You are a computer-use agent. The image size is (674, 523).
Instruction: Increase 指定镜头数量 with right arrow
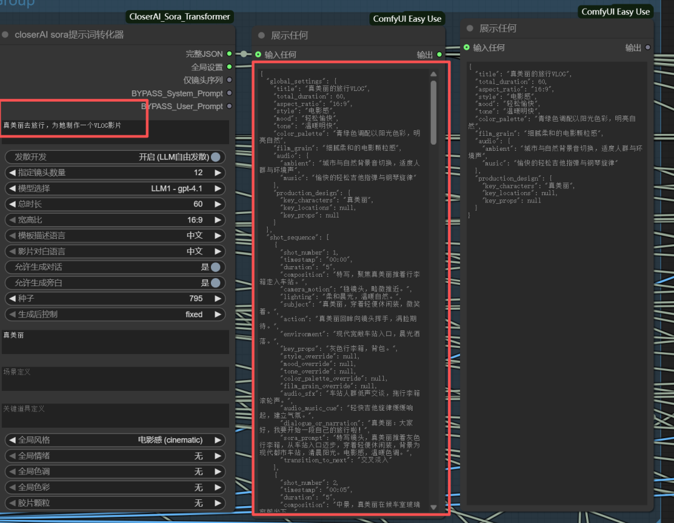click(218, 173)
